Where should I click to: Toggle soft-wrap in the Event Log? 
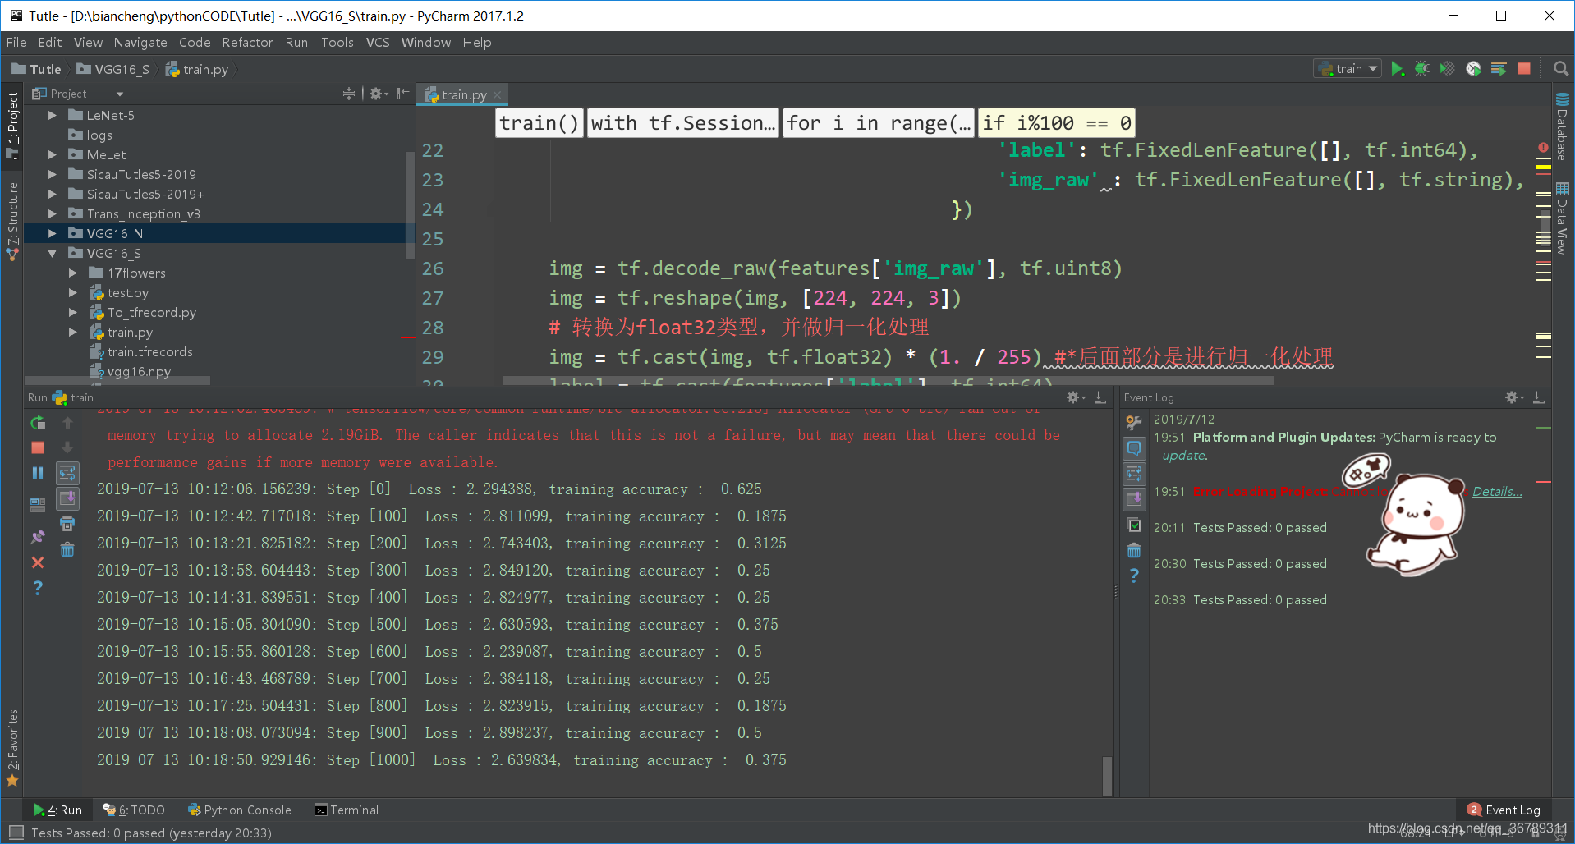[1134, 474]
